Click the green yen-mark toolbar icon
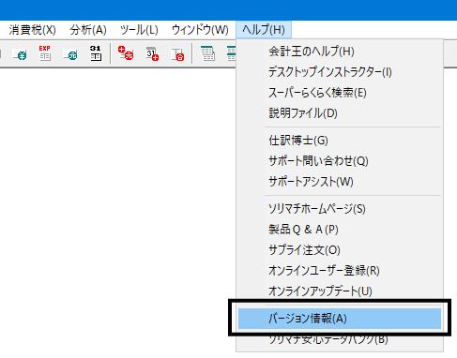Viewport: 457px width, 358px height. coord(20,54)
